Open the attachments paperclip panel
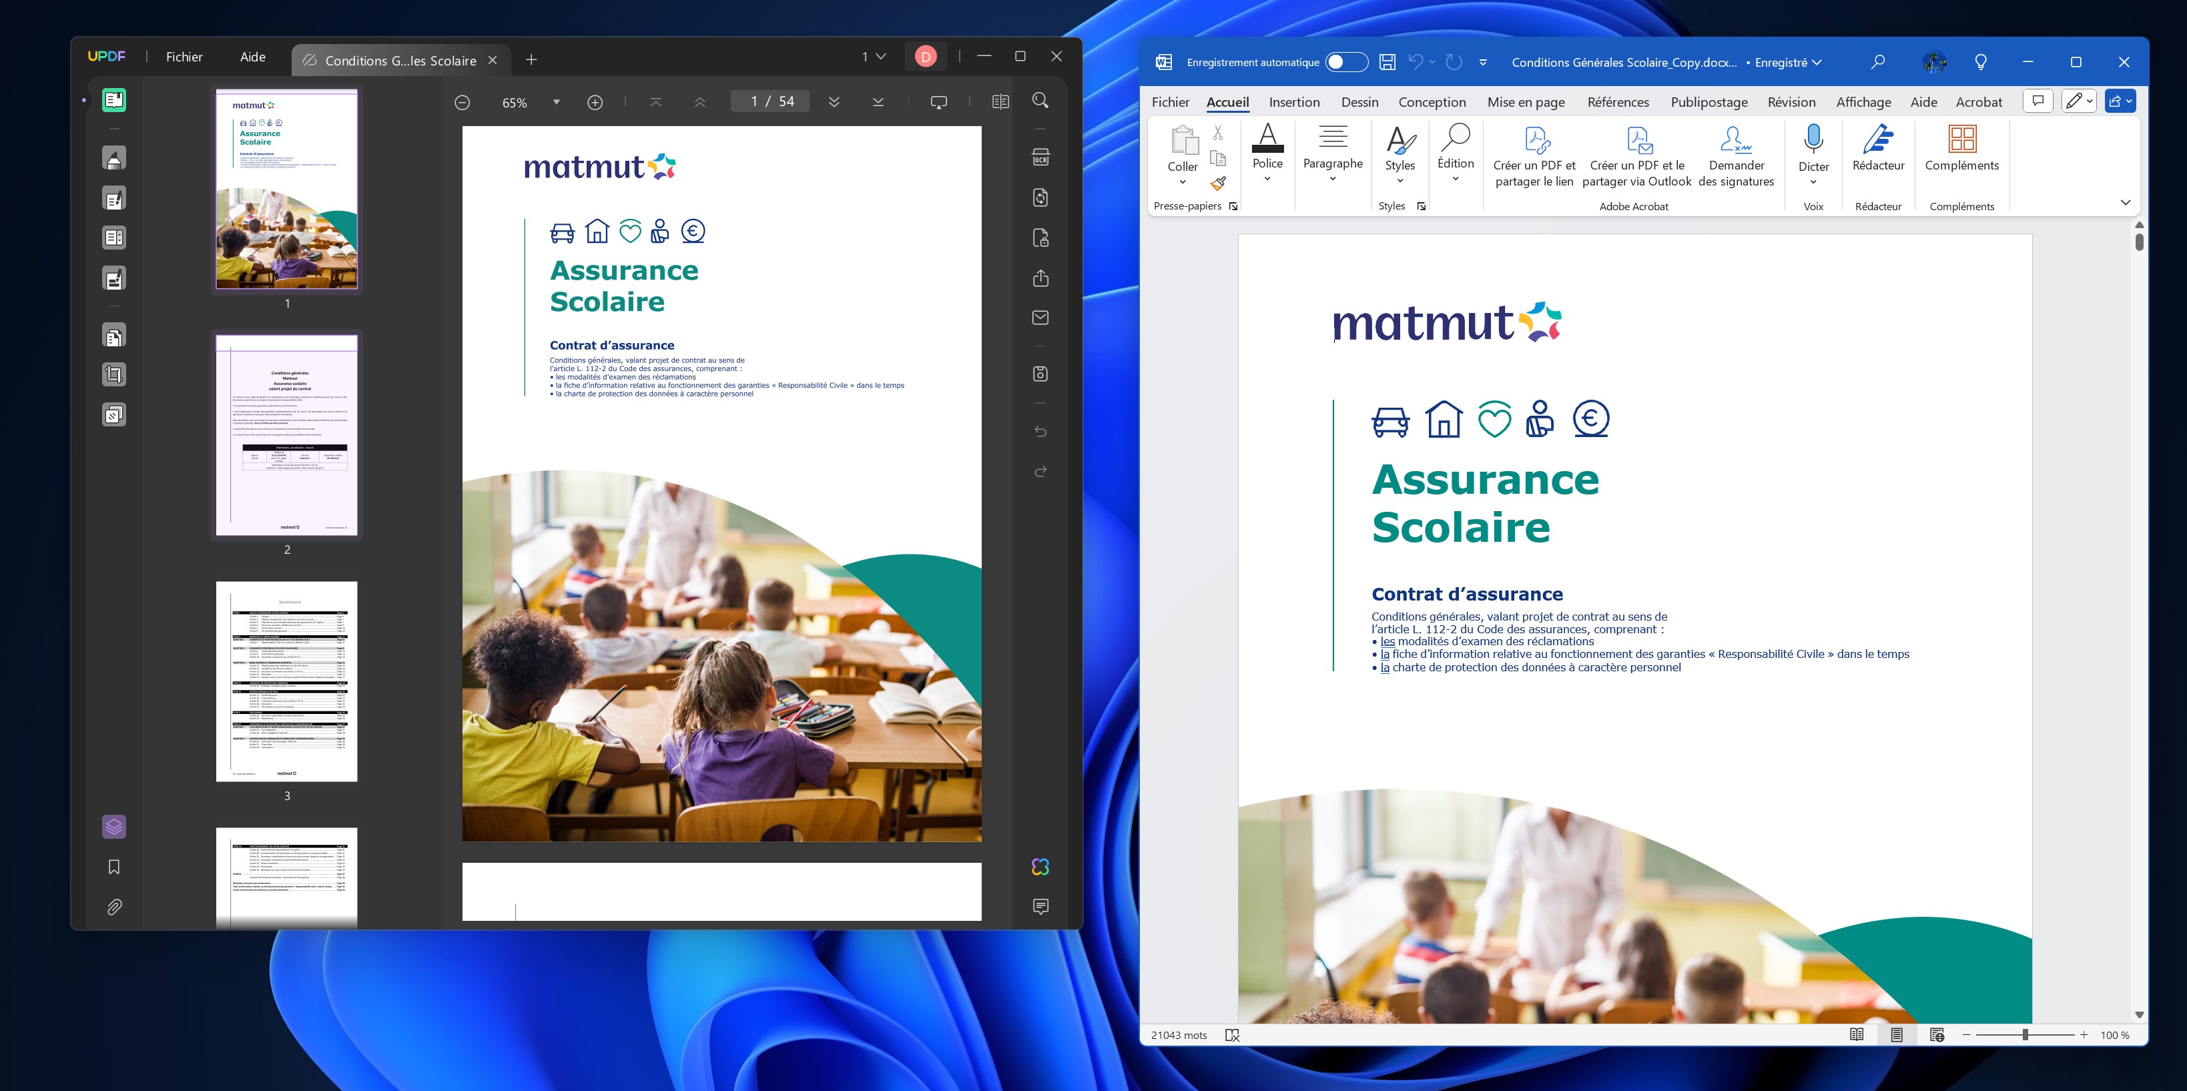This screenshot has height=1091, width=2187. tap(113, 907)
